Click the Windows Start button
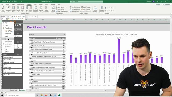 coord(2,95)
